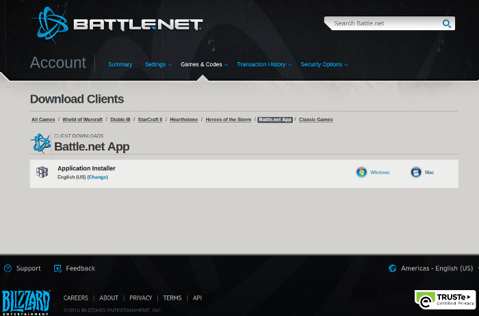Click the Feedback icon in footer
479x316 pixels.
[x=57, y=268]
